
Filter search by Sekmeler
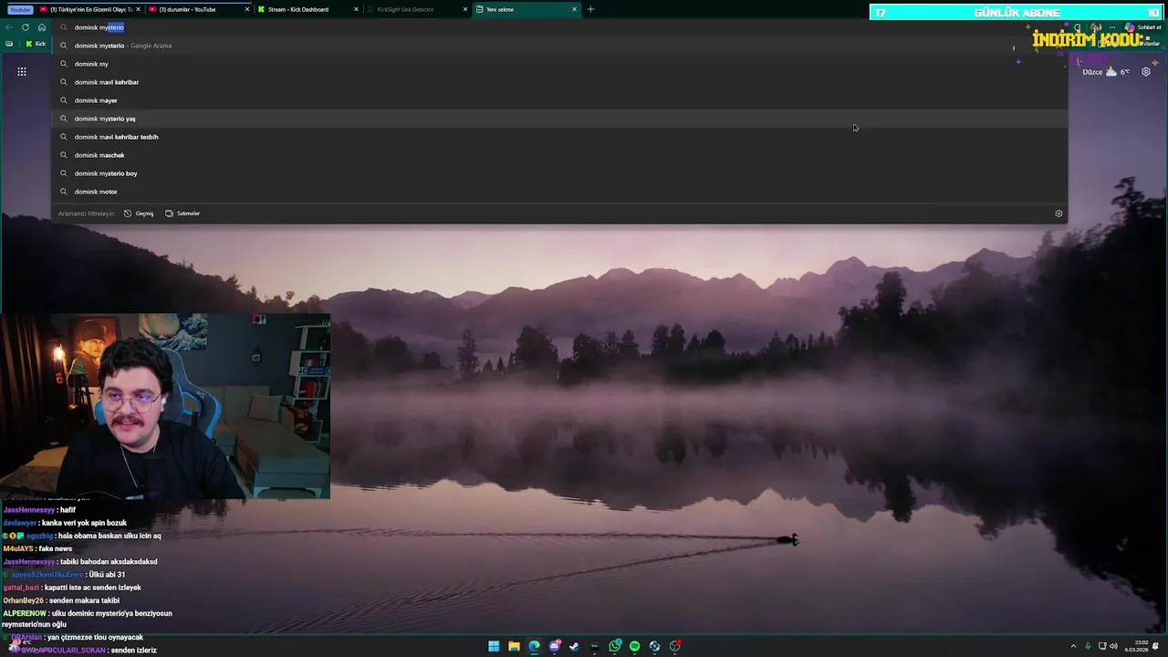pos(182,214)
